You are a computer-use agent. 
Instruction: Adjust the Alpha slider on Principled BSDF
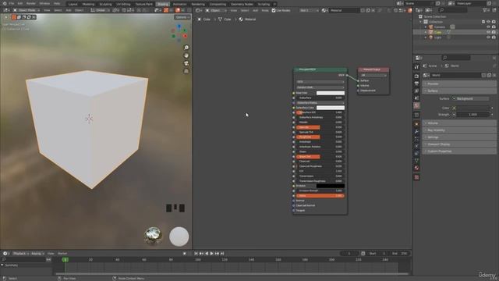[320, 196]
